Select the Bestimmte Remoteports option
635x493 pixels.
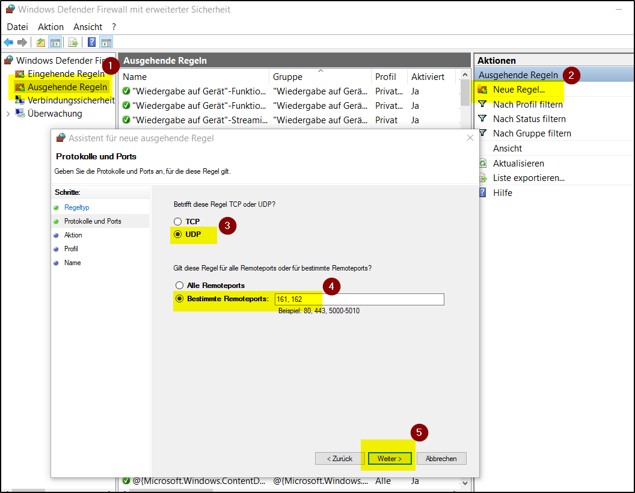coord(179,299)
